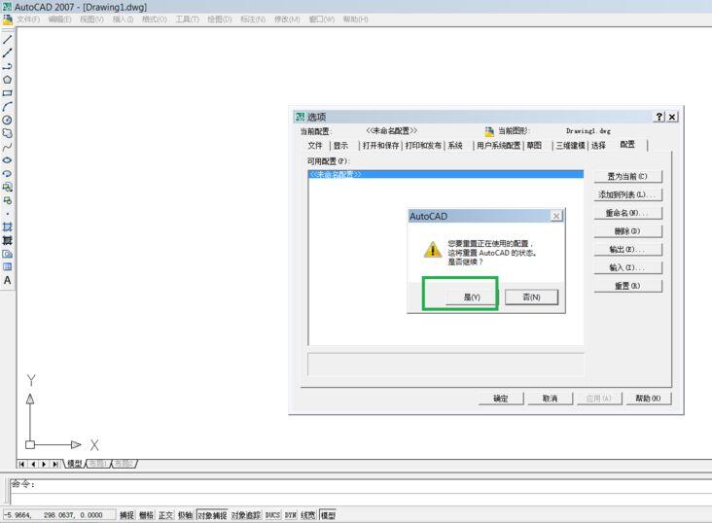The height and width of the screenshot is (523, 712).
Task: Select the Circle tool
Action: click(x=7, y=120)
